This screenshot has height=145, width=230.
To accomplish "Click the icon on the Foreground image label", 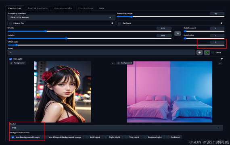I will 12,63.
